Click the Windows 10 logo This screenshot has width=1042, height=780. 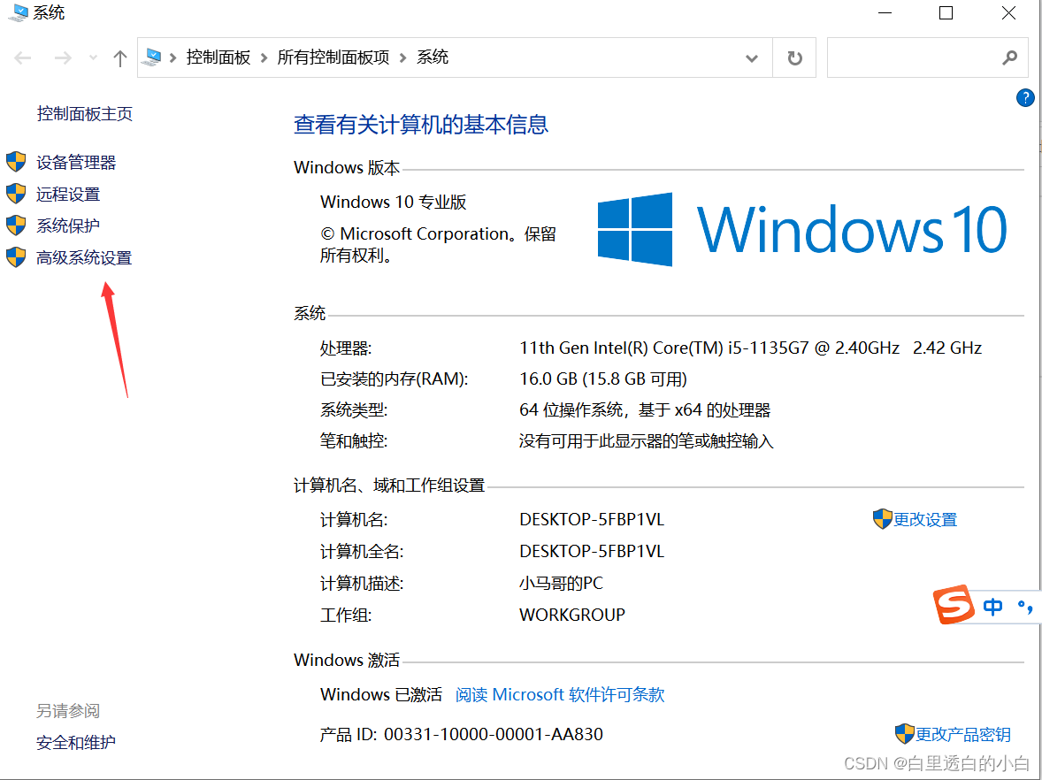tap(802, 229)
